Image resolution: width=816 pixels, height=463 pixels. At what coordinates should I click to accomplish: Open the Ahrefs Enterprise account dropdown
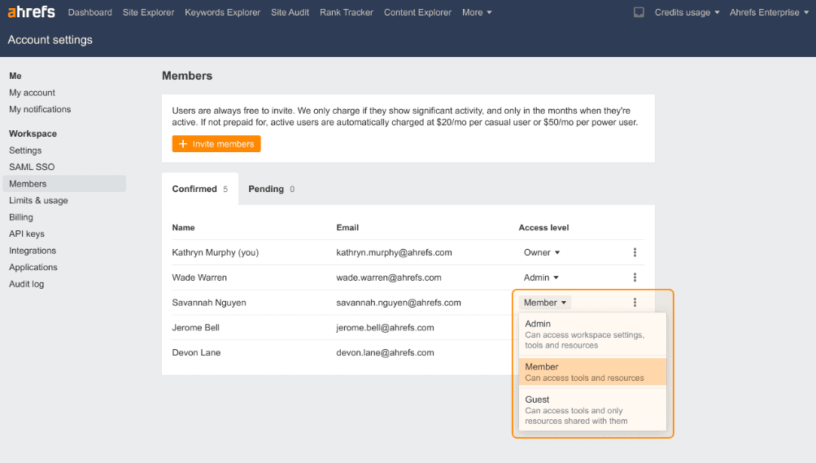pyautogui.click(x=769, y=12)
